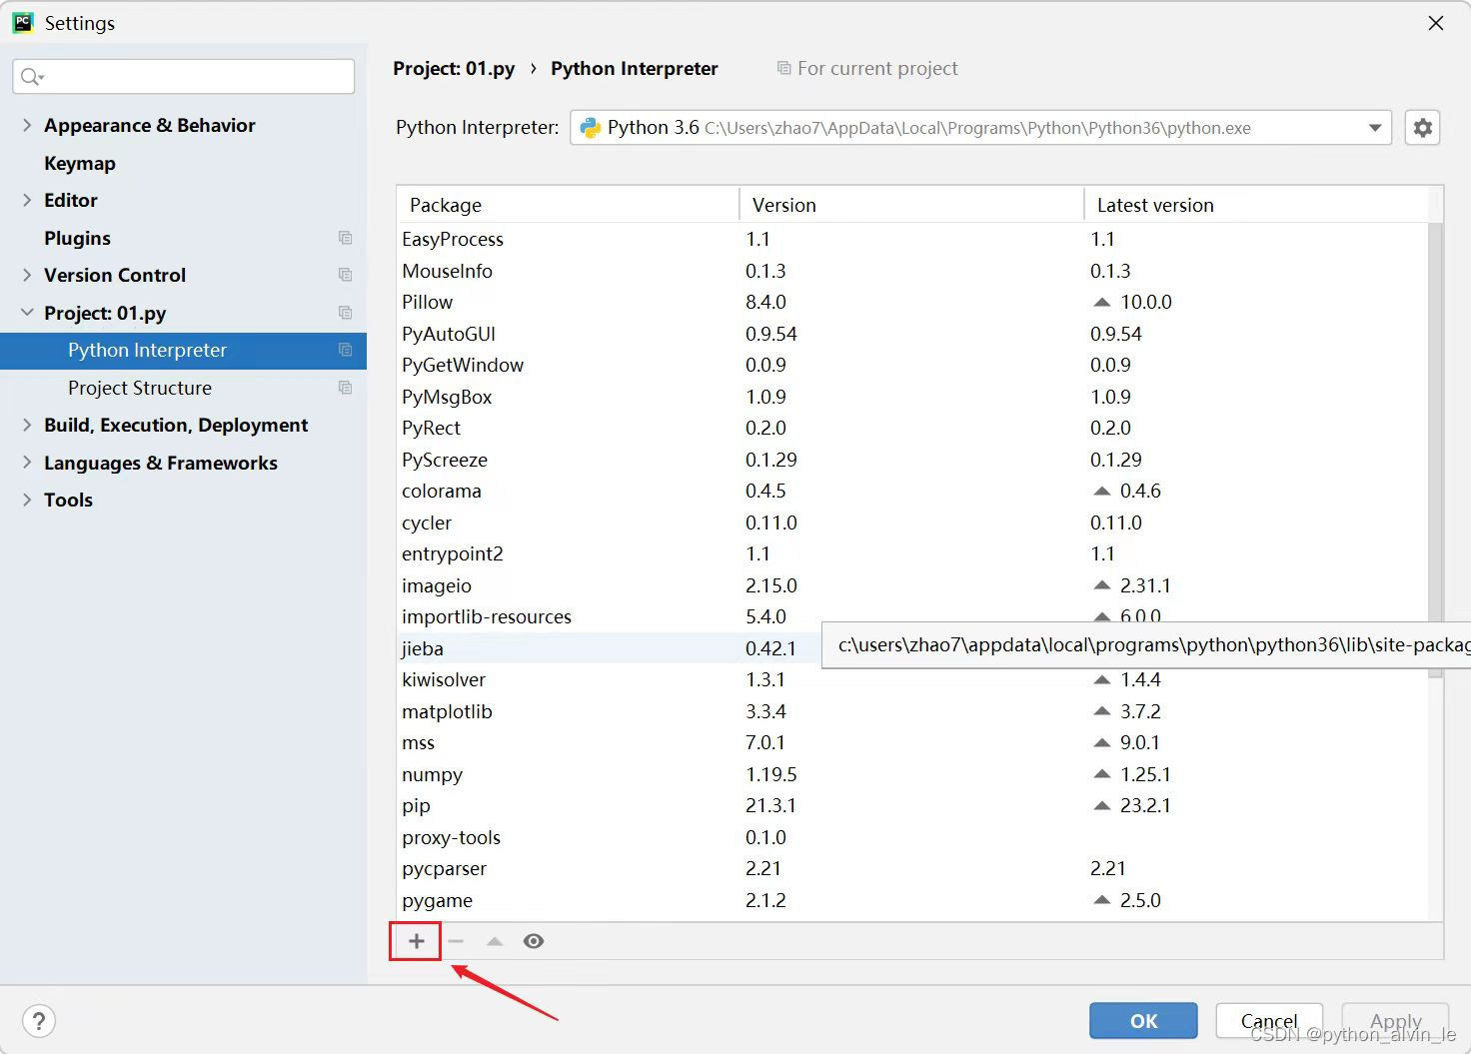
Task: Click the upgrade arrow beside mss 9.0.1
Action: click(1101, 742)
